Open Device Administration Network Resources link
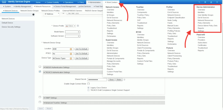 pyautogui.click(x=205, y=20)
